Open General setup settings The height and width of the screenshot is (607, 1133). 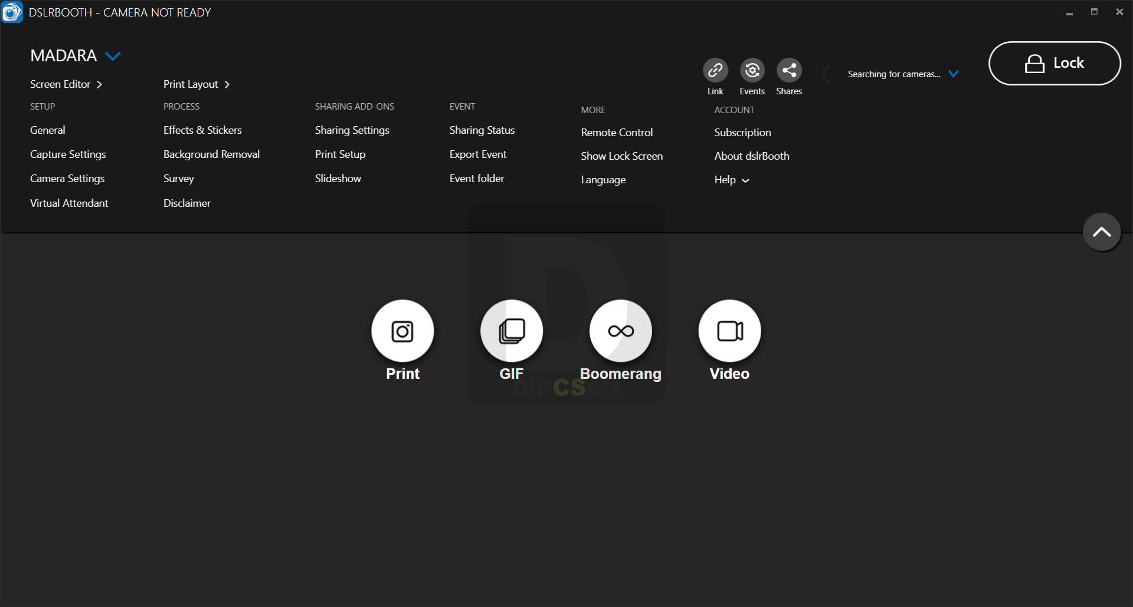48,130
